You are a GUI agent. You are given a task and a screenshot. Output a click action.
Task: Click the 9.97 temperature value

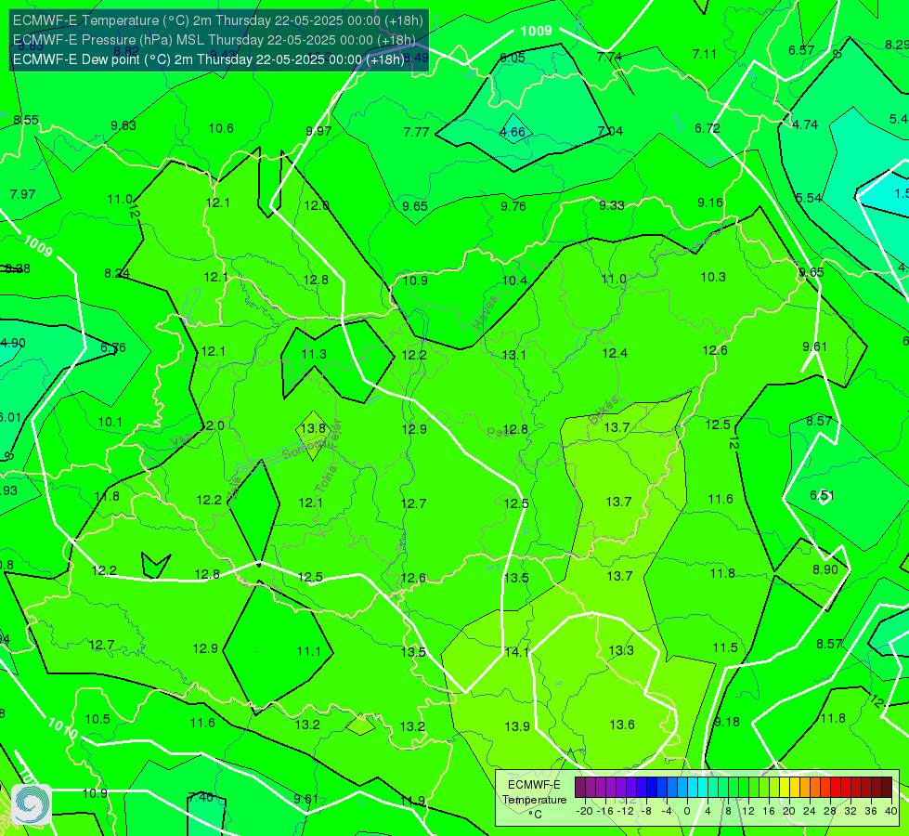(318, 131)
